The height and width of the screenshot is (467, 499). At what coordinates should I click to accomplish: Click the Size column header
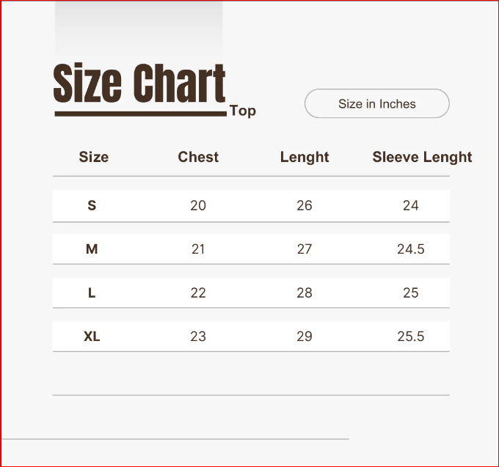tap(94, 157)
